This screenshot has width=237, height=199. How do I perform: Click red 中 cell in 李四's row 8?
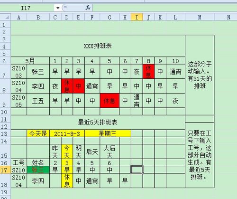79,86
